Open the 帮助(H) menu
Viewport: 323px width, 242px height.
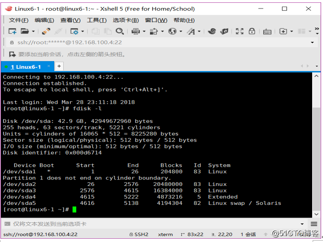184,20
